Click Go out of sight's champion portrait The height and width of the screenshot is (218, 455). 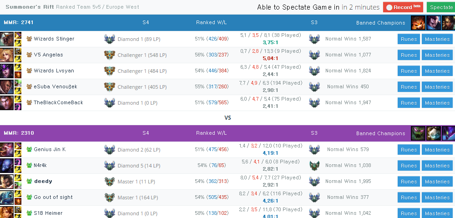(7, 198)
